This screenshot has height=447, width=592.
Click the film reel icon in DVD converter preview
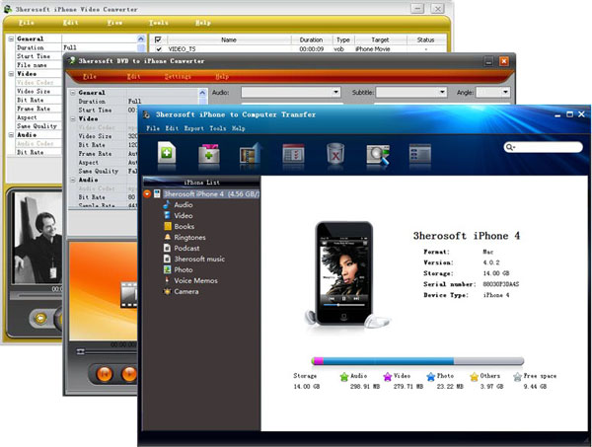click(x=128, y=294)
